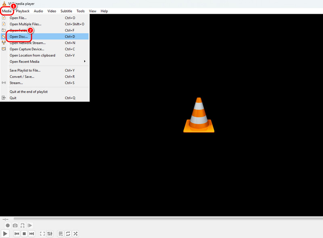Choose Open Multiple Files... entry
Image resolution: width=323 pixels, height=238 pixels.
45,24
